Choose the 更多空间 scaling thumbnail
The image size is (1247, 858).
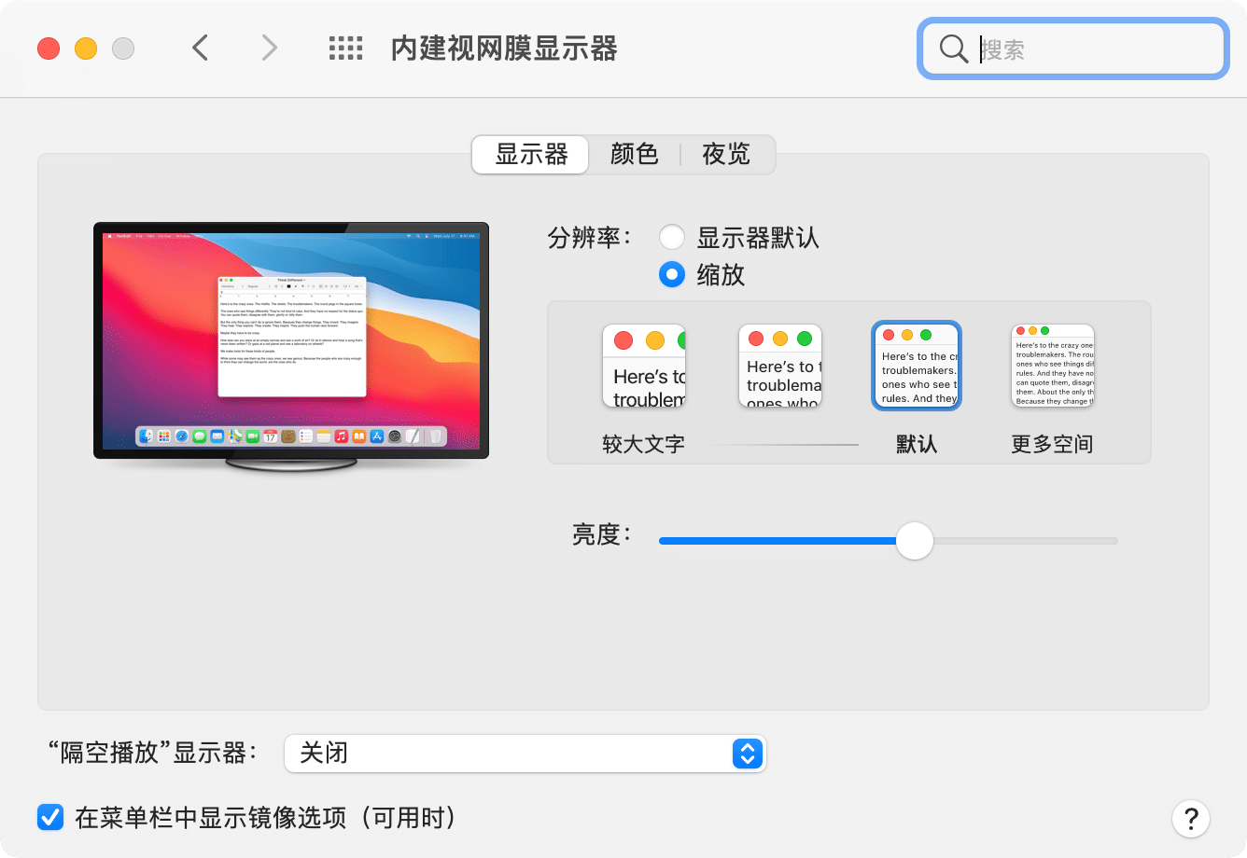point(1053,366)
